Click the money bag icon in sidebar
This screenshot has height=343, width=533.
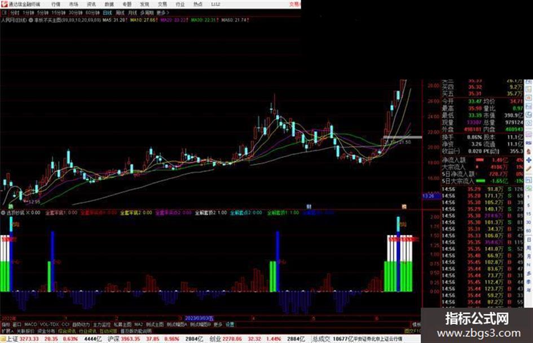click(x=528, y=152)
